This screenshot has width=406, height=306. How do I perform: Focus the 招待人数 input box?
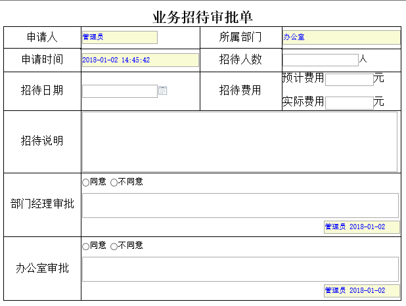(320, 60)
